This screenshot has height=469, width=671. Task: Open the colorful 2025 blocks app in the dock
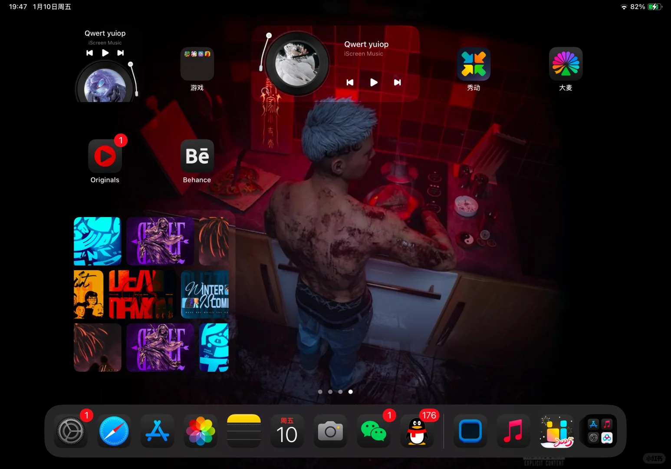coord(557,431)
